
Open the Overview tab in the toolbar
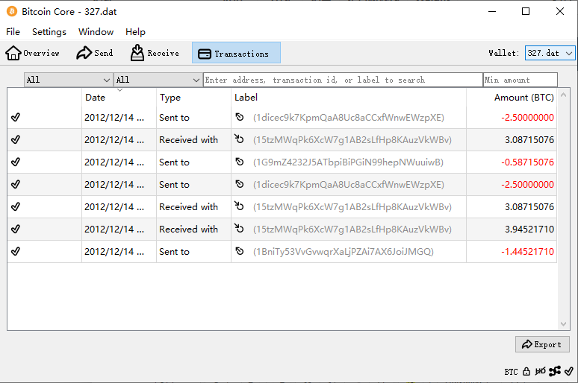point(33,53)
